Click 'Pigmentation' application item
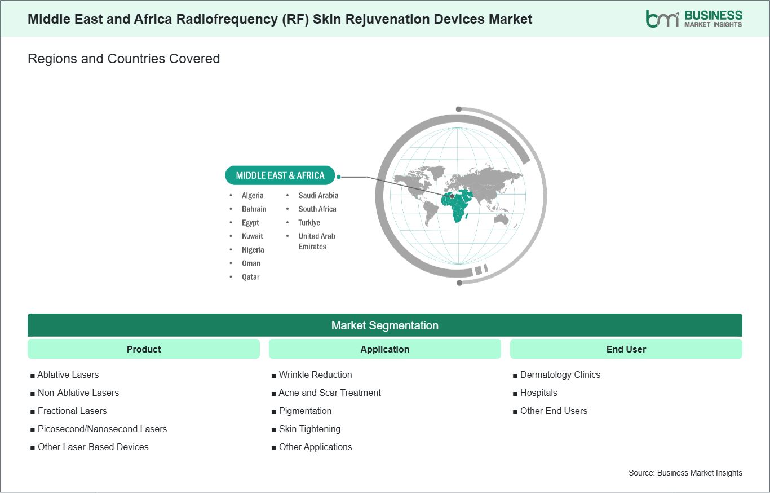This screenshot has width=770, height=493. click(x=305, y=411)
